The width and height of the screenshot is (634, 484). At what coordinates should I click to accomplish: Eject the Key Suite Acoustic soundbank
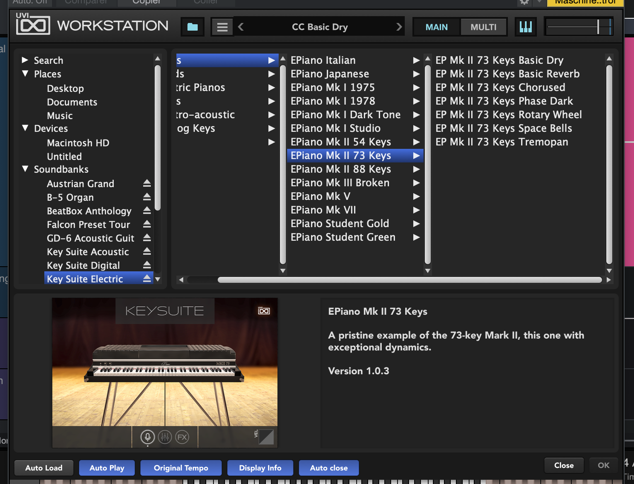(147, 251)
